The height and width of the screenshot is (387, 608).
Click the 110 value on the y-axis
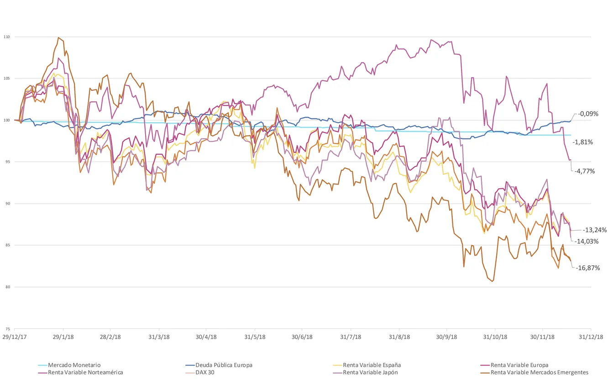[6, 36]
